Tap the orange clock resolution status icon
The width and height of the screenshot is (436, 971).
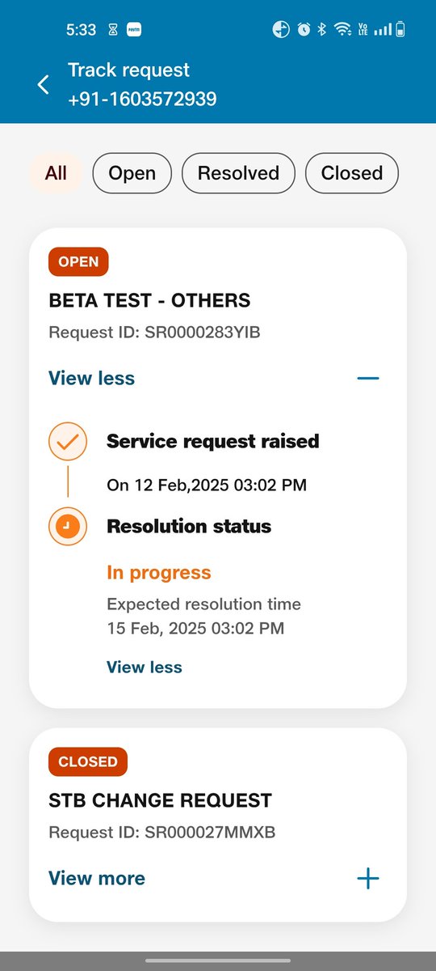click(68, 526)
